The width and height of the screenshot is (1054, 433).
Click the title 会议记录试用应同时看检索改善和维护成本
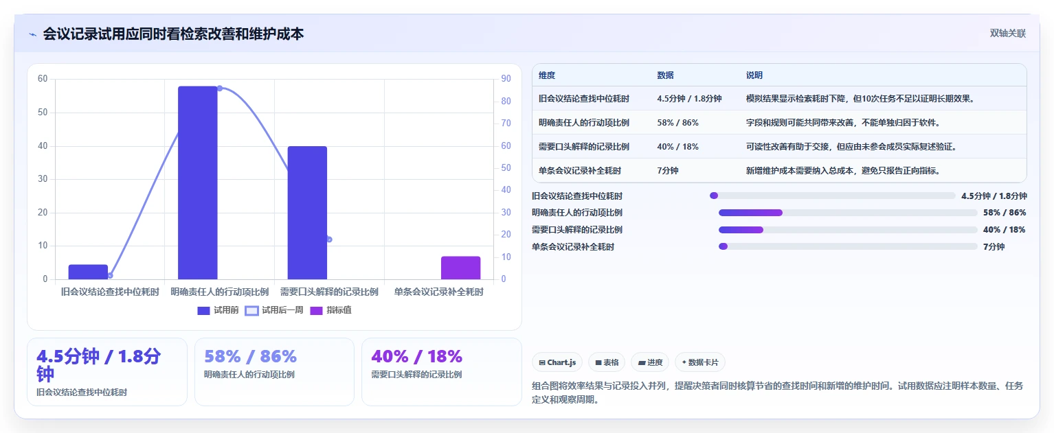(173, 34)
